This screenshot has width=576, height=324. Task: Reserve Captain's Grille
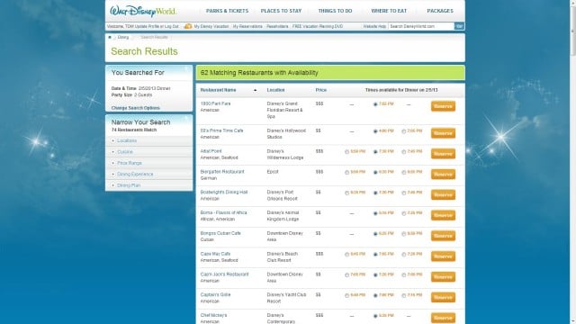(443, 298)
